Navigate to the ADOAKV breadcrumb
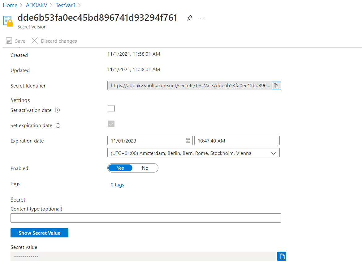The width and height of the screenshot is (362, 264). tap(36, 5)
